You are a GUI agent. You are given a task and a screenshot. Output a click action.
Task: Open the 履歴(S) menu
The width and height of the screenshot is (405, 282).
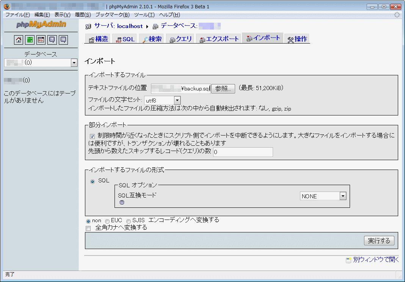click(x=83, y=15)
